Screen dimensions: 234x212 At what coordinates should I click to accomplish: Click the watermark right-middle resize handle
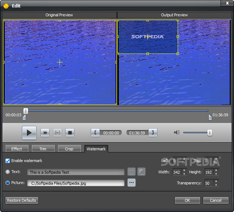pos(178,37)
